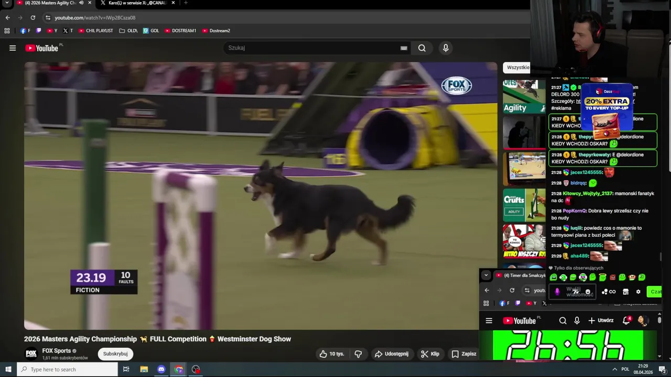Reload page in the Timer window

click(x=512, y=291)
